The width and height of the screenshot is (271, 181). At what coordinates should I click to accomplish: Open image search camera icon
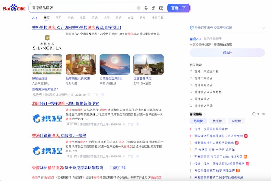[x=161, y=8]
